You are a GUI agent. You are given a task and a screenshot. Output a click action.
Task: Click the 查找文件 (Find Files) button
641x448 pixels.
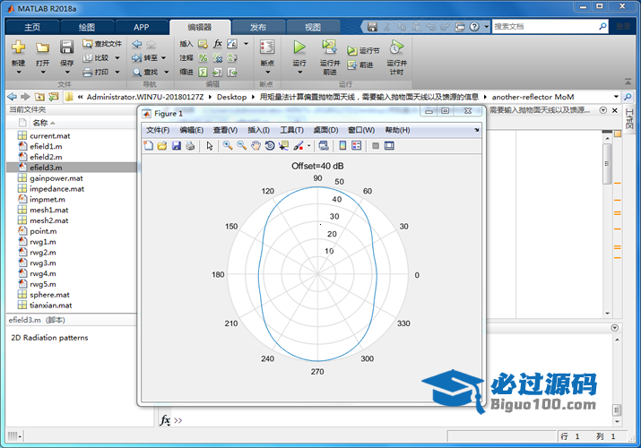101,43
